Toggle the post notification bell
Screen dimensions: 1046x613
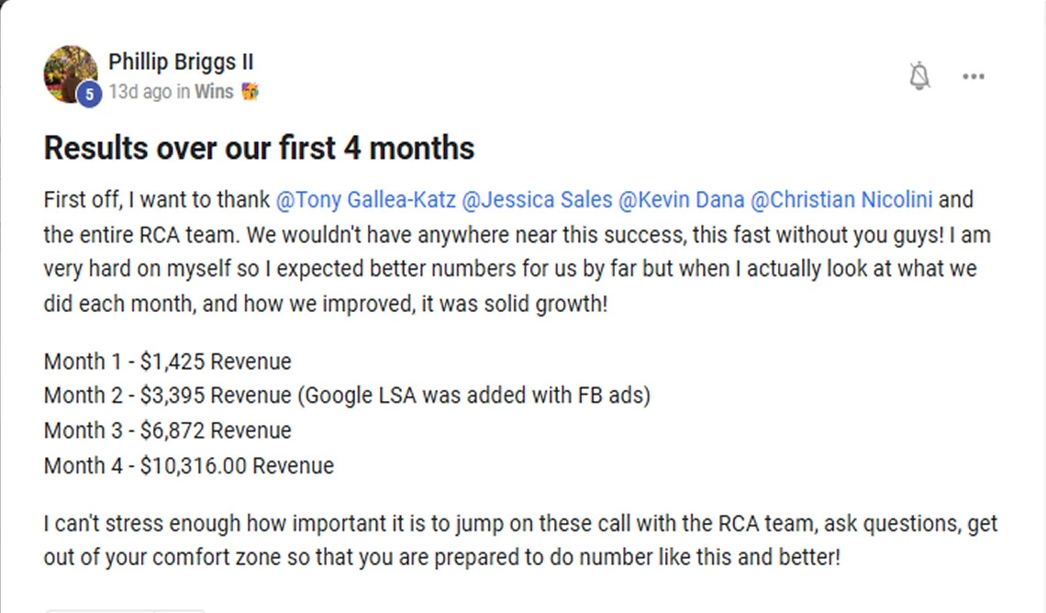(919, 76)
